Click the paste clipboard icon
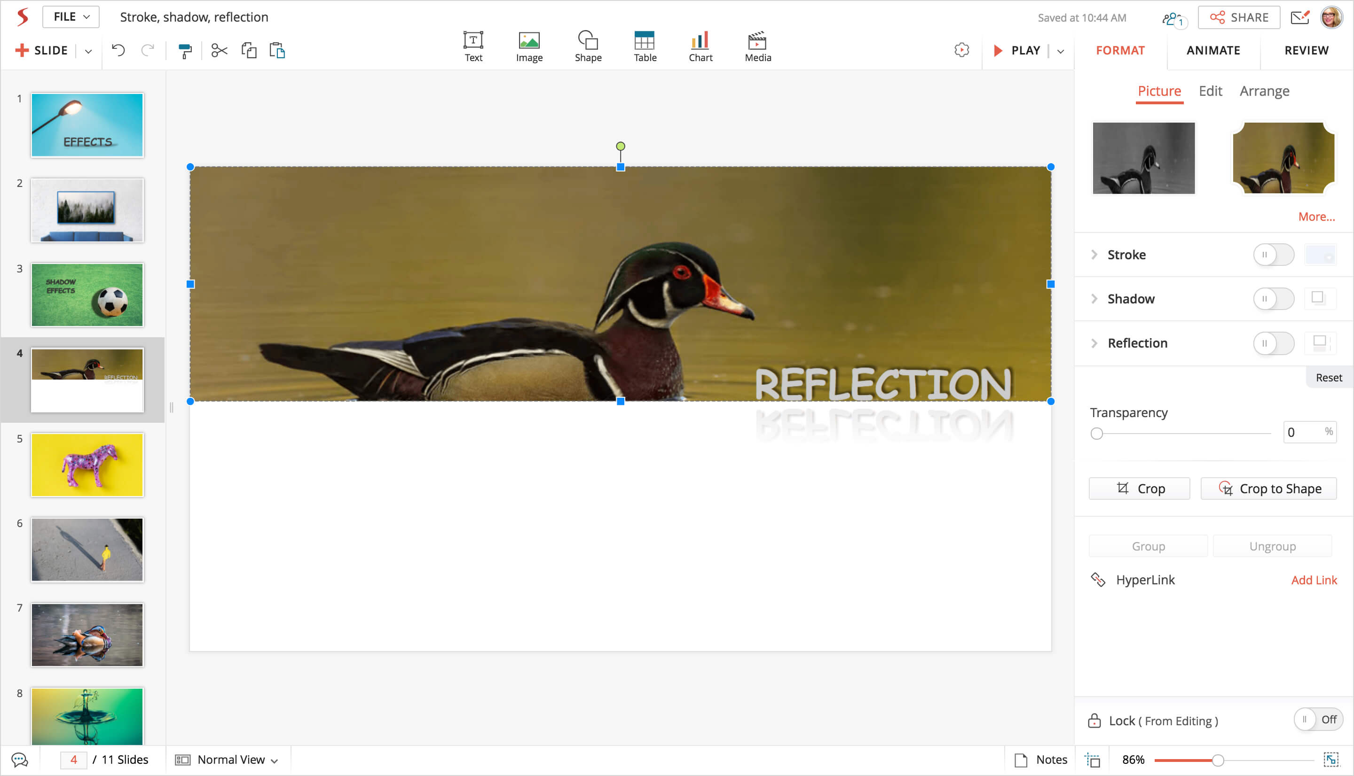 coord(277,51)
